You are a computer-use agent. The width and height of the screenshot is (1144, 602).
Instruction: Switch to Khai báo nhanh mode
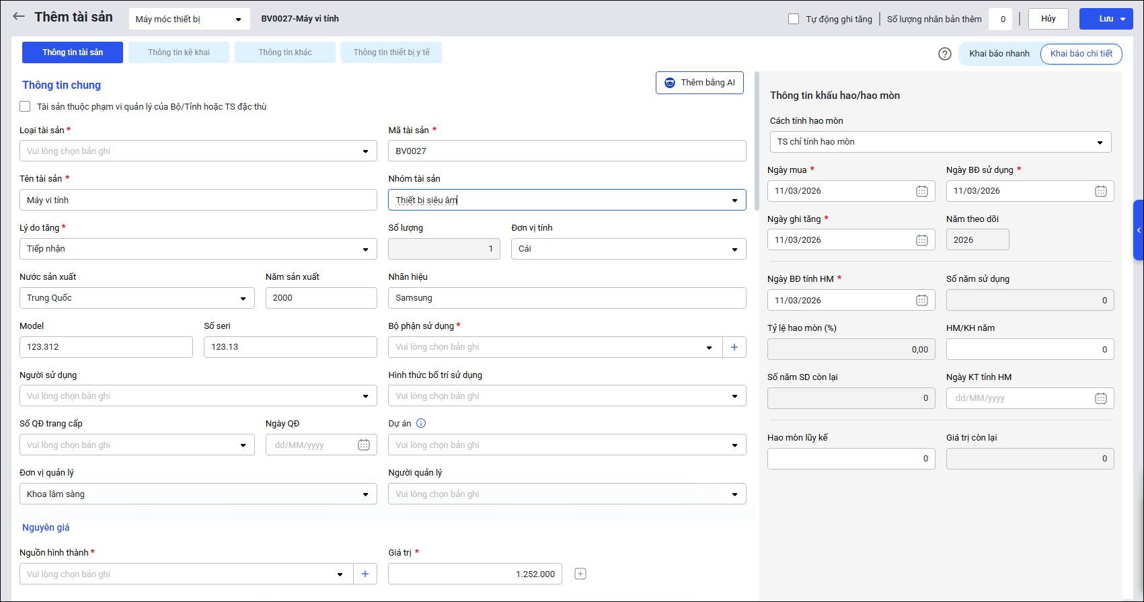999,54
